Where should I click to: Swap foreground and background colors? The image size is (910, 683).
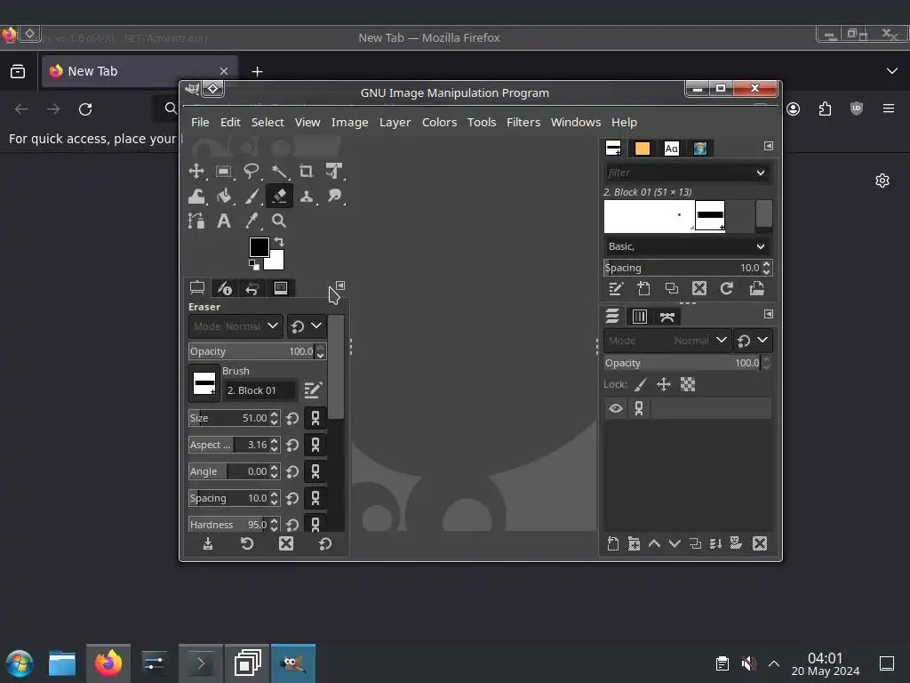[x=279, y=242]
